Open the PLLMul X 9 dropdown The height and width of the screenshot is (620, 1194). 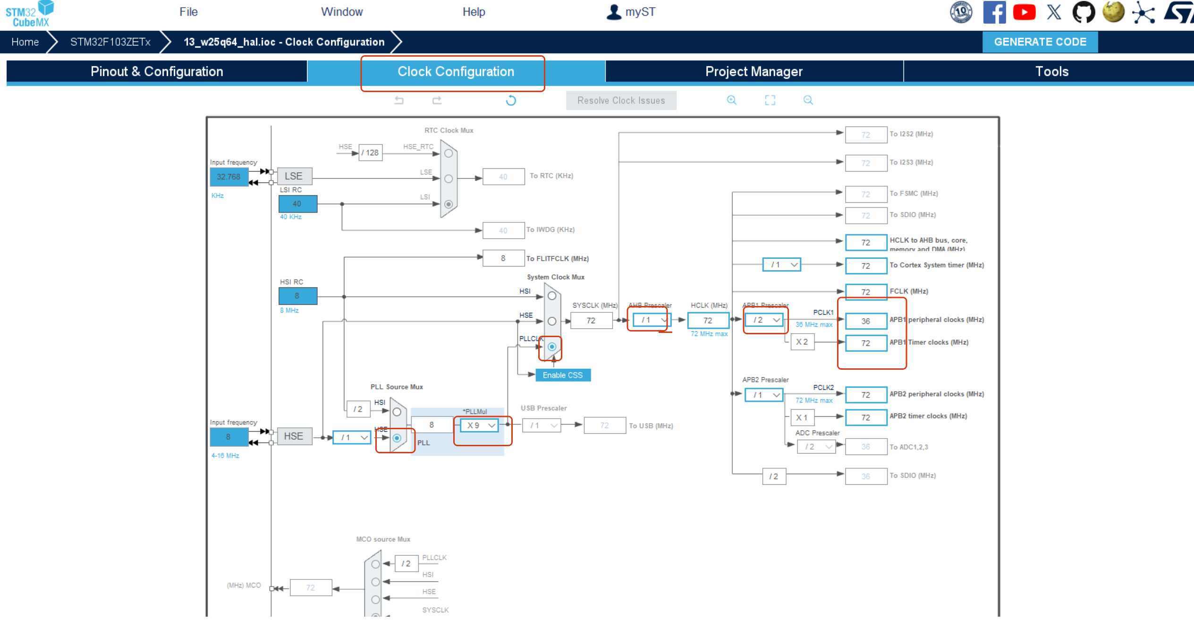click(480, 425)
